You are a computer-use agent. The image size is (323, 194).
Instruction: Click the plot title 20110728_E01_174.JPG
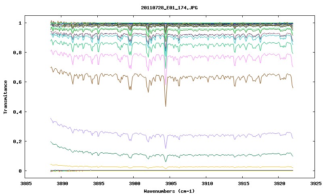click(x=169, y=8)
